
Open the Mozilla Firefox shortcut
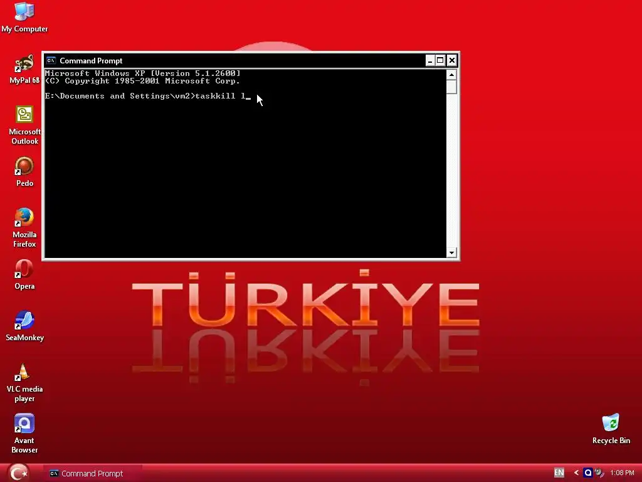tap(24, 227)
